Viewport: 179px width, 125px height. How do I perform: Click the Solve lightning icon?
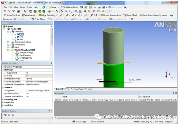[49, 7]
